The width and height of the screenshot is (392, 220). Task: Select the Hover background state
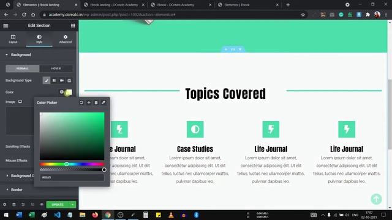pyautogui.click(x=56, y=68)
